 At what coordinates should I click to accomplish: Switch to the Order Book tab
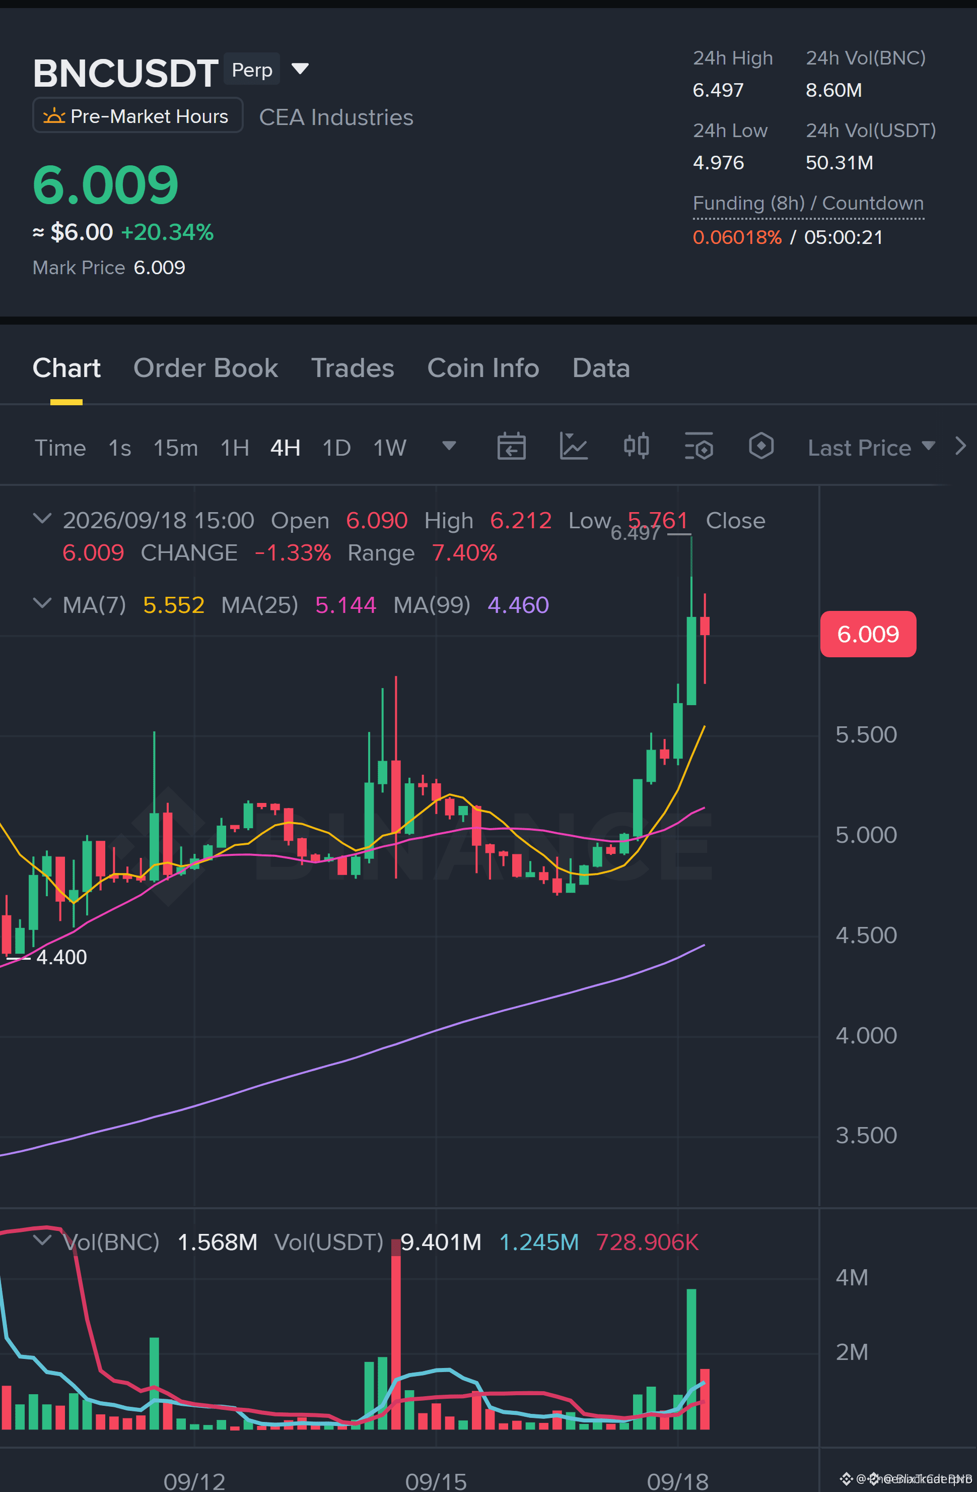(x=205, y=368)
